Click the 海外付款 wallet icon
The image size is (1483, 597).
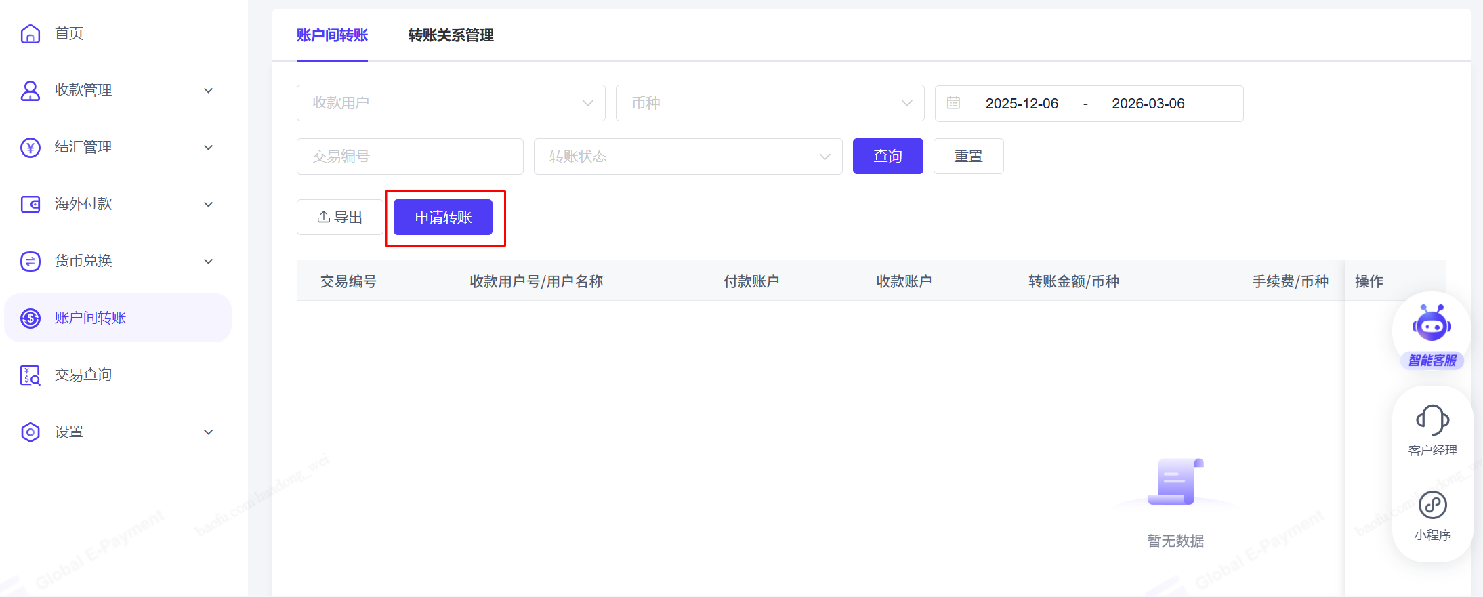30,204
